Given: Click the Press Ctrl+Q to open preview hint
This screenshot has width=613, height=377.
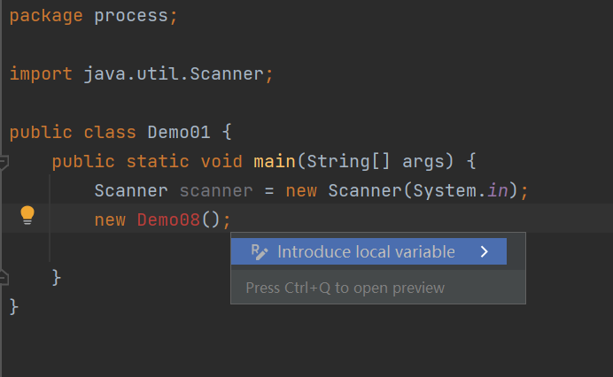Looking at the screenshot, I should [345, 288].
